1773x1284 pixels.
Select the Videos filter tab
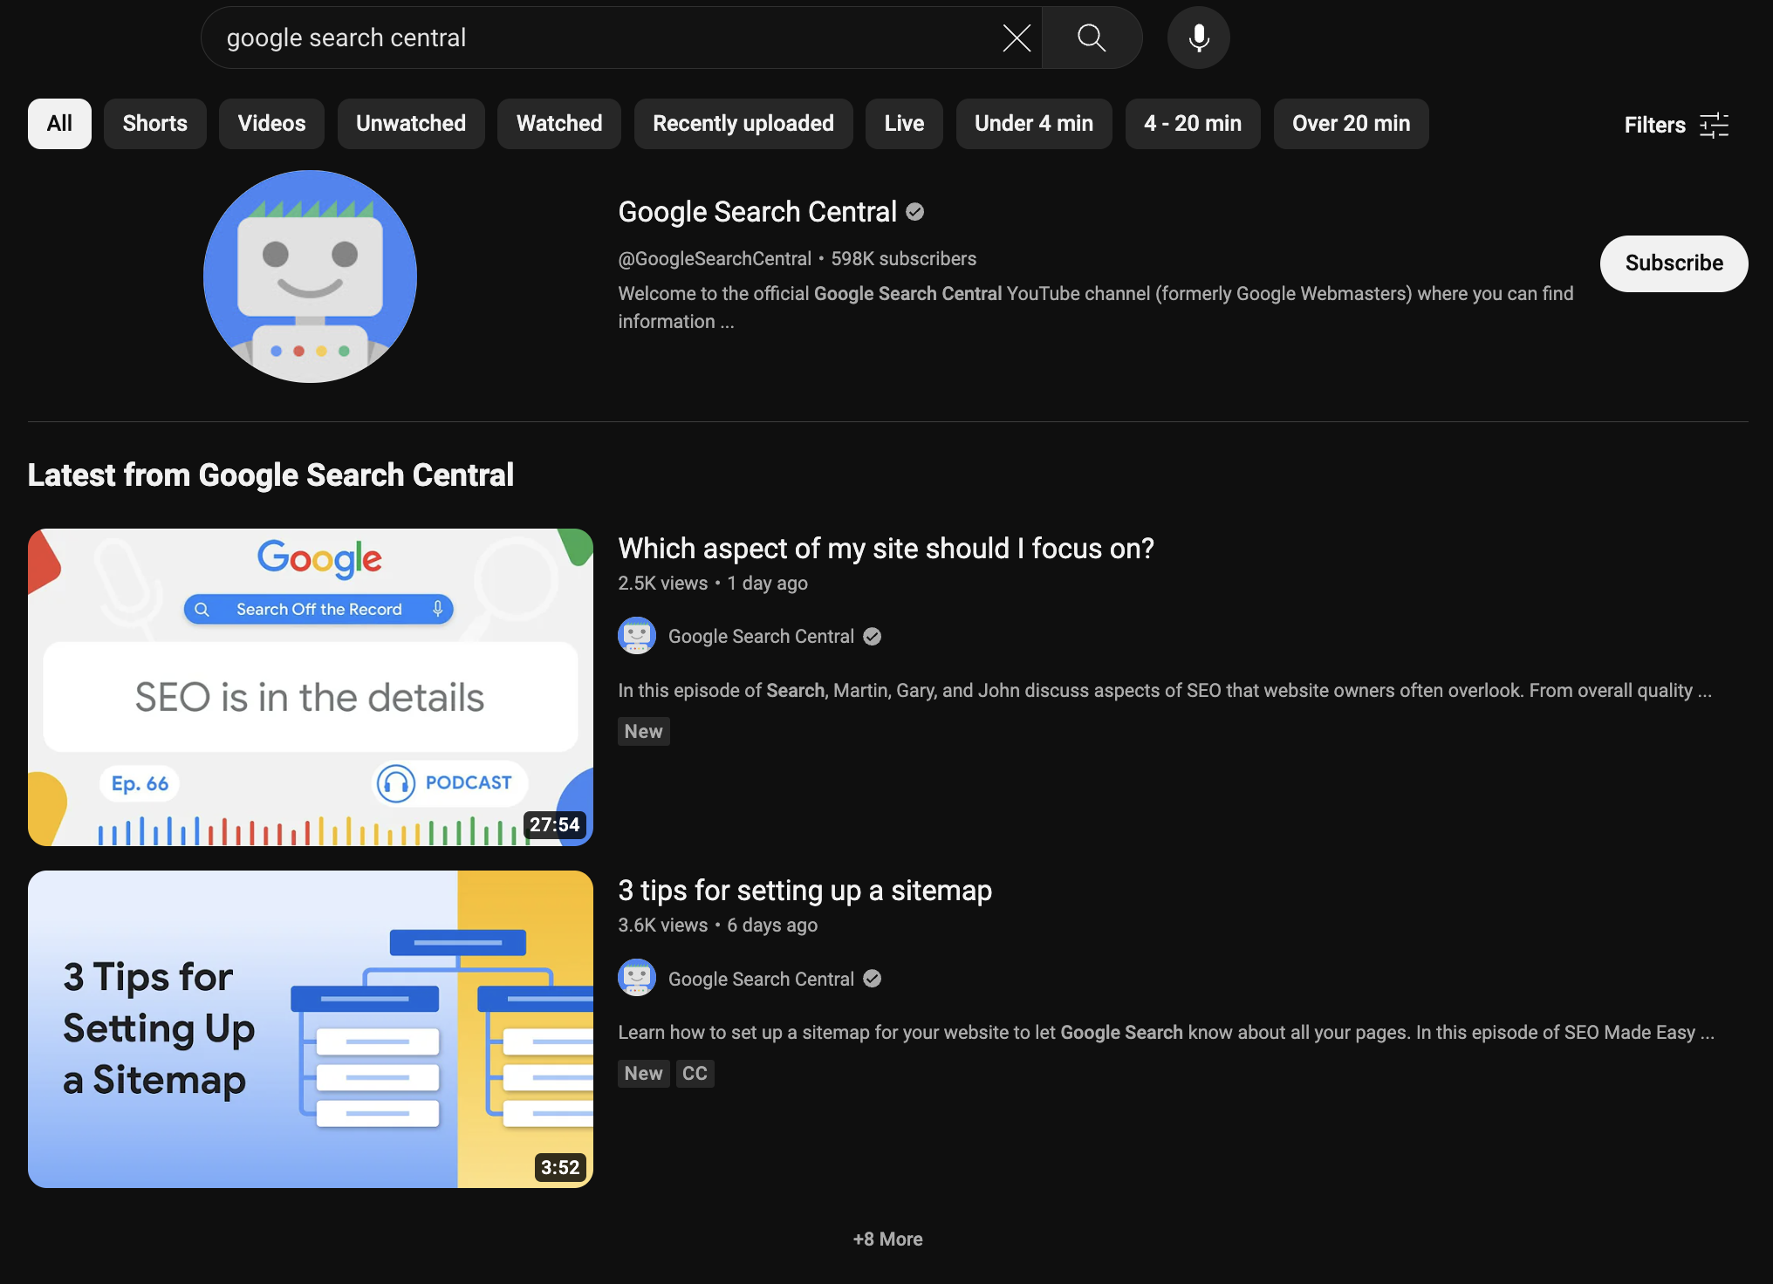[x=271, y=124]
